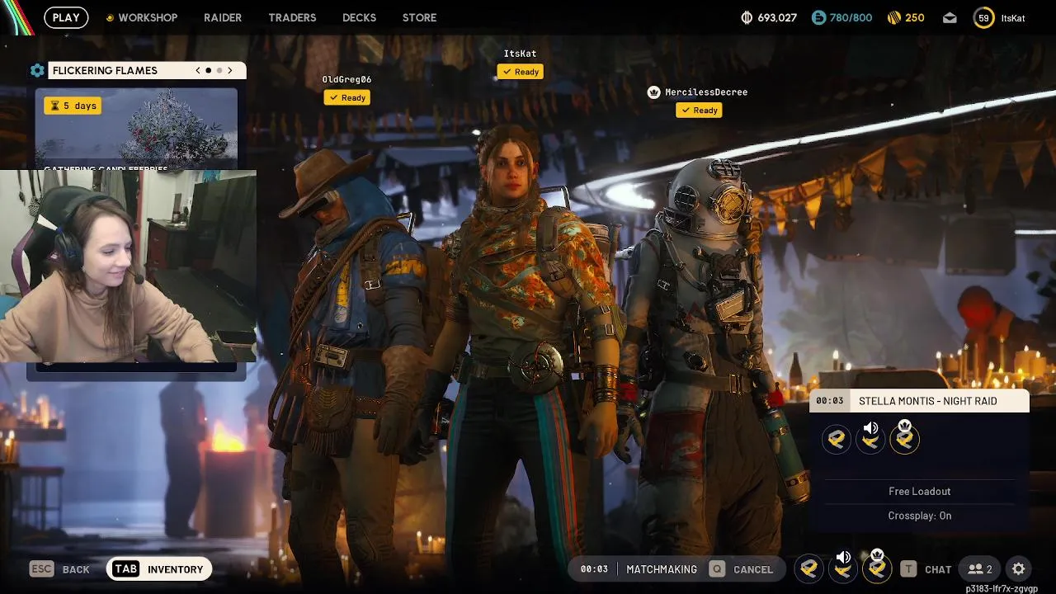Click the blue stash icon beside 780/800
The height and width of the screenshot is (594, 1056).
818,17
